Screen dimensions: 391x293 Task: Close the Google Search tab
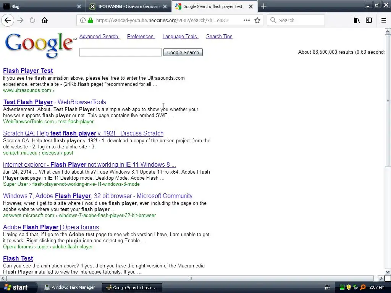click(251, 6)
